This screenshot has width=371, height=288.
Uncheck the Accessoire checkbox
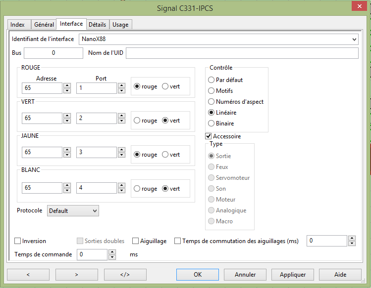click(x=209, y=136)
